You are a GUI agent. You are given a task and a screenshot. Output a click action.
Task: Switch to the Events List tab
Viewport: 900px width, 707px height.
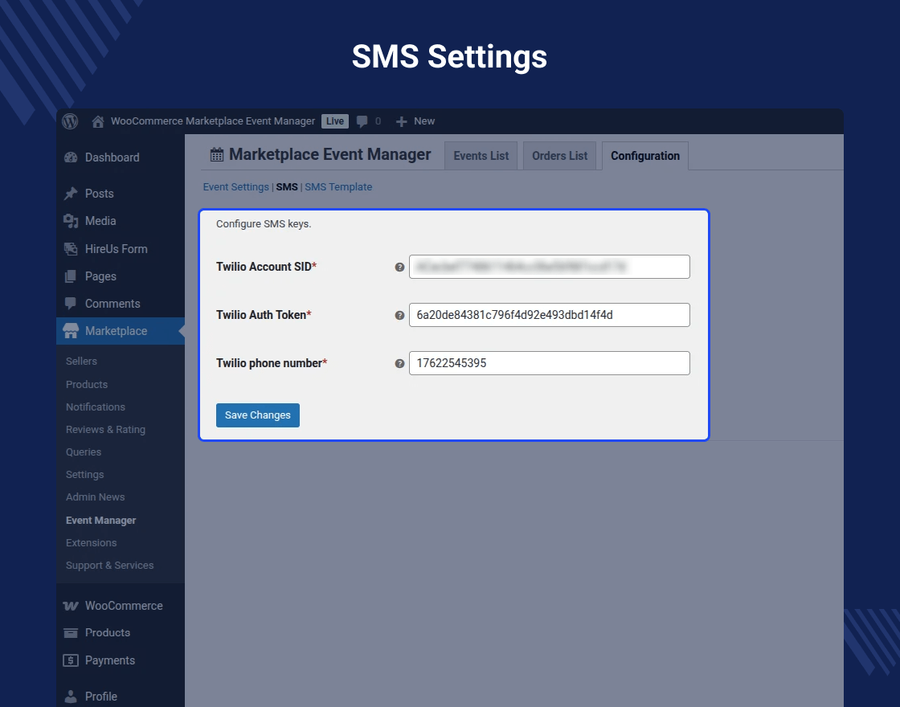point(481,155)
